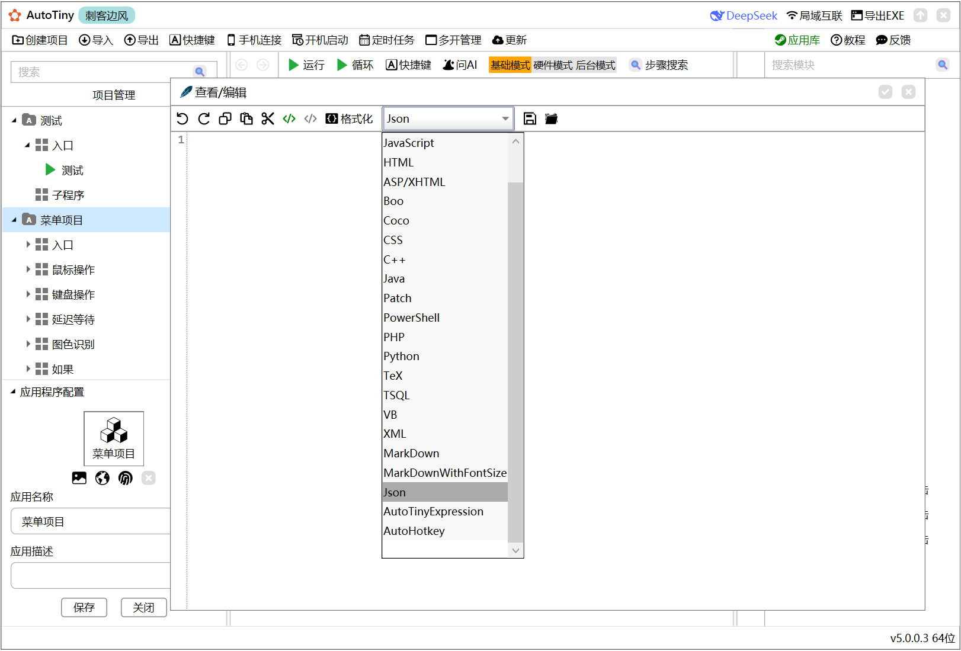Switch to 硬件模式
Viewport: 961px width, 651px height.
(x=553, y=65)
